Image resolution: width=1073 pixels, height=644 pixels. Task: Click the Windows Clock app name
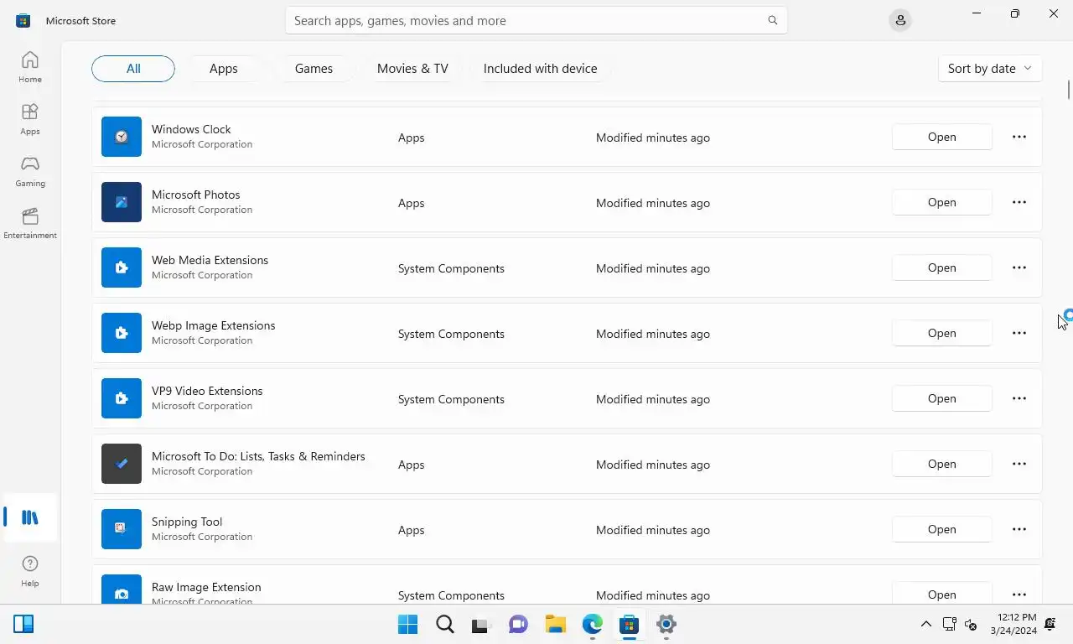pos(191,129)
